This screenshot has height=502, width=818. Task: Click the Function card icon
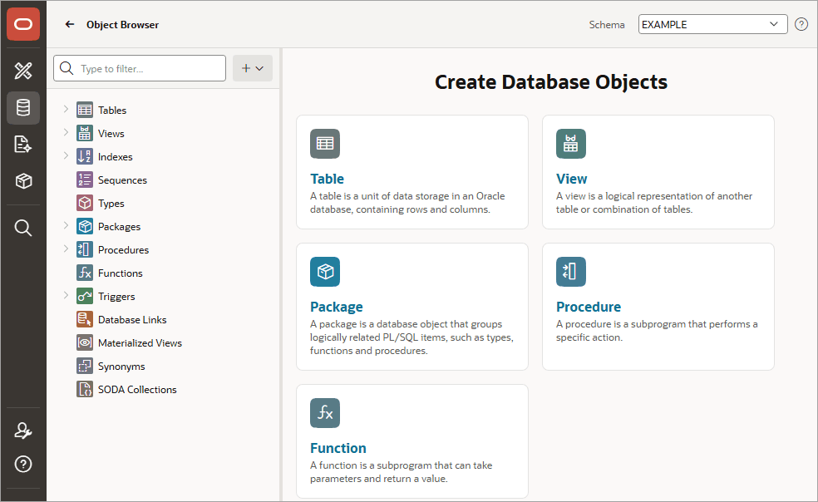point(325,413)
